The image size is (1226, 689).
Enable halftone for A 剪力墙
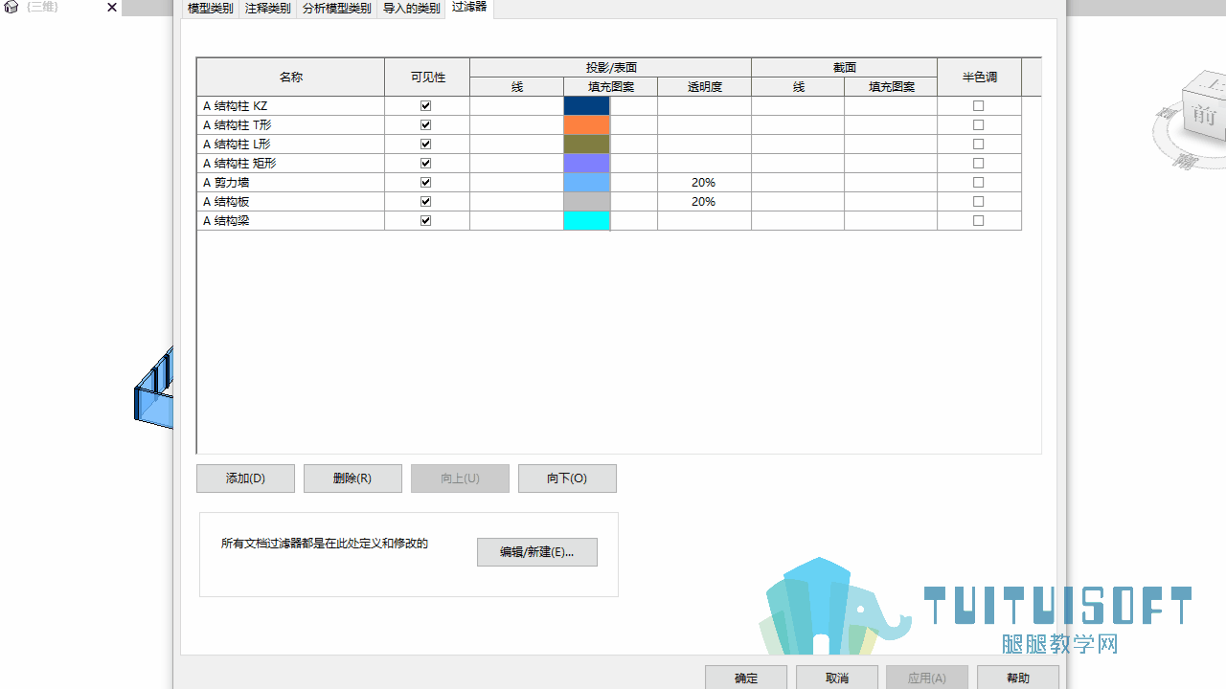point(979,183)
